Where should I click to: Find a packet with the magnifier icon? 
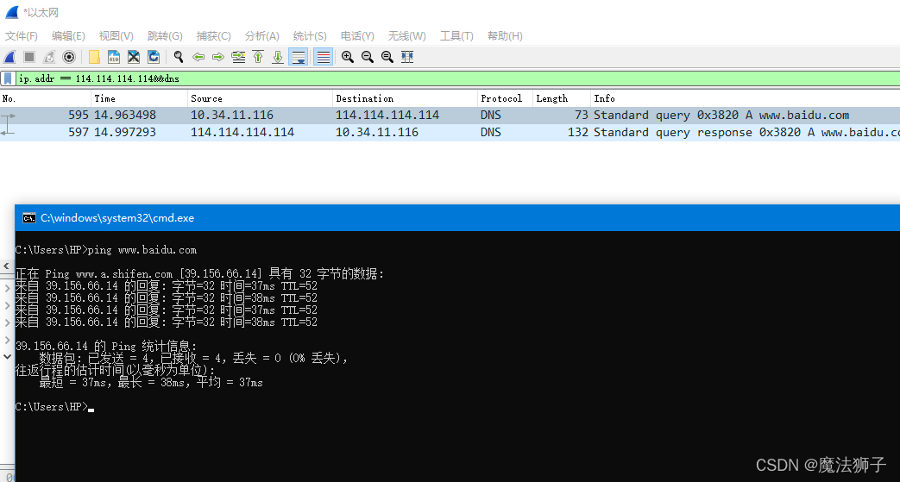pyautogui.click(x=179, y=57)
